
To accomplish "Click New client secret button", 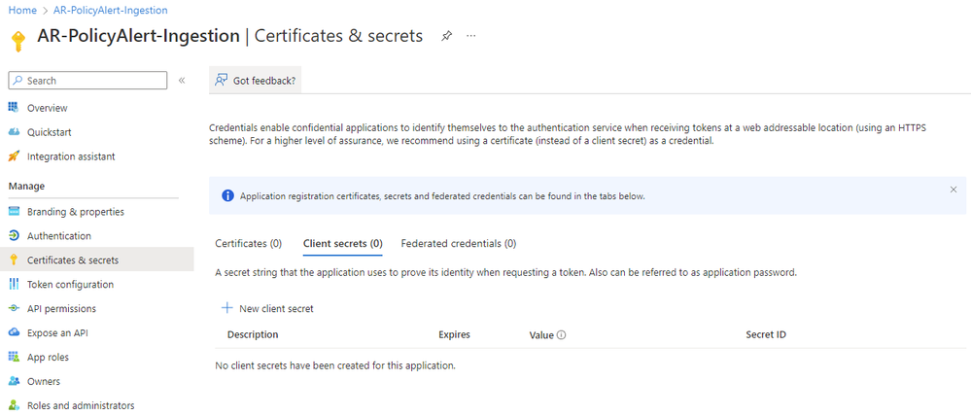I will 267,308.
